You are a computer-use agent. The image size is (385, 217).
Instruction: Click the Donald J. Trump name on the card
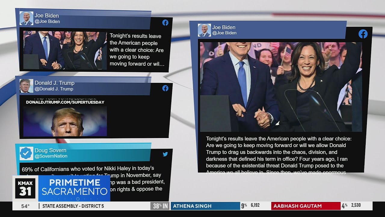pyautogui.click(x=54, y=83)
